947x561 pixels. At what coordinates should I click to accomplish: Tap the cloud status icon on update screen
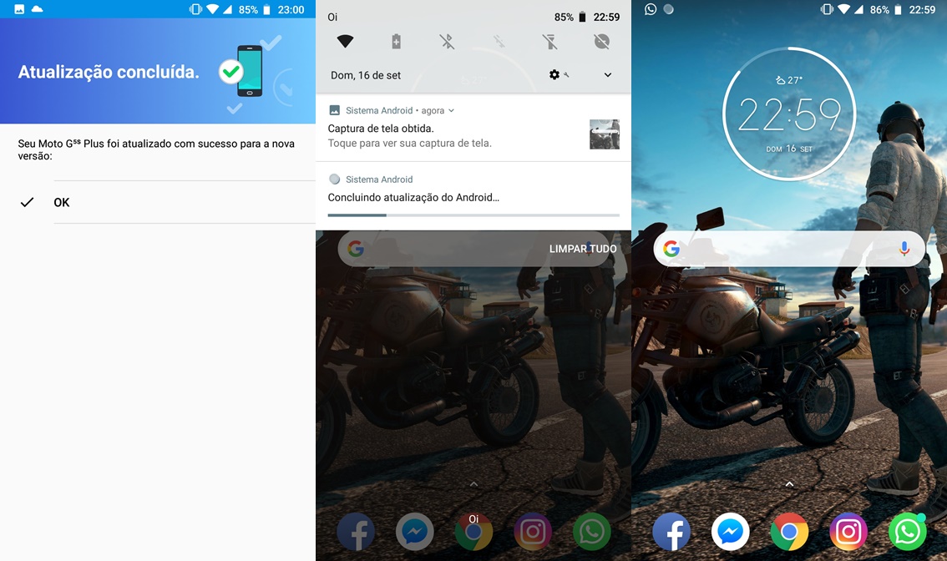(x=38, y=9)
